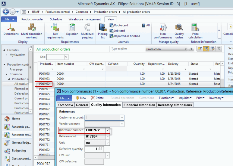Screen dimensions: 233x166
Task: Open All journals
Action: 146,25
